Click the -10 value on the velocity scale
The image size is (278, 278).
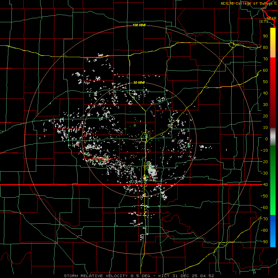pyautogui.click(x=264, y=150)
